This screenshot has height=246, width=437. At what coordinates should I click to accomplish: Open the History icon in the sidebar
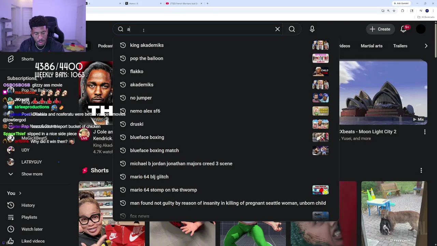[x=11, y=205]
